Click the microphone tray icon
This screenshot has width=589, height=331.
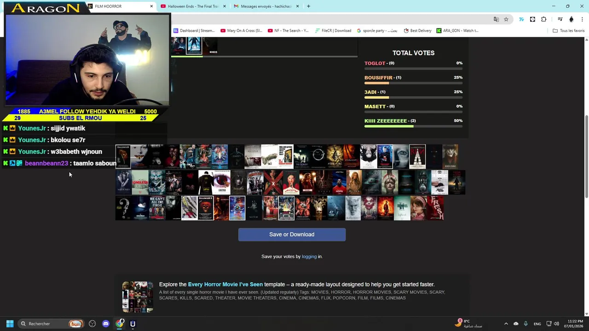(525, 324)
